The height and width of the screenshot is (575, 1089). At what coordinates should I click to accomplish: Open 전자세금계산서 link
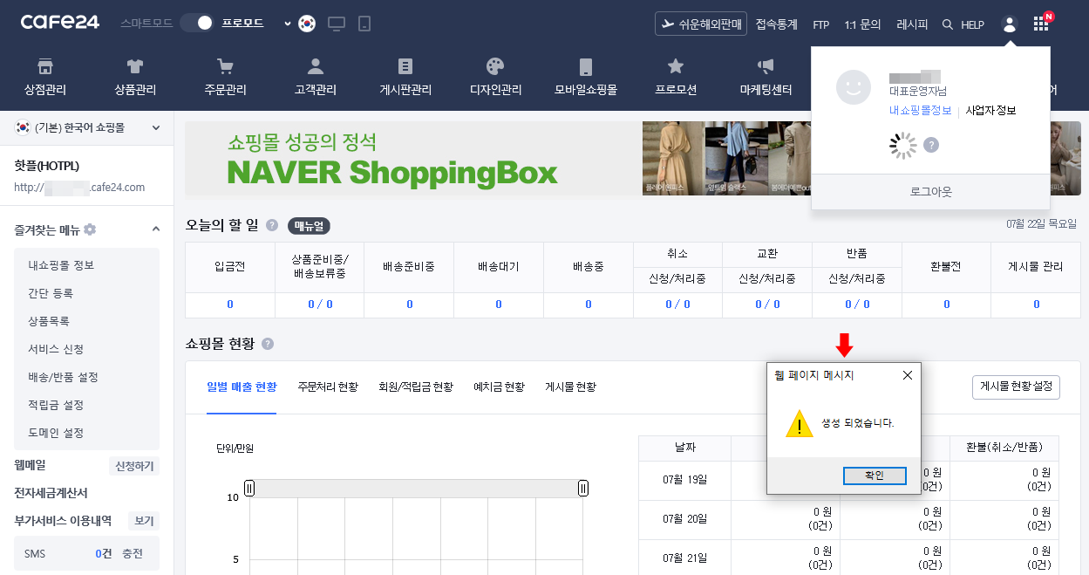click(x=51, y=493)
